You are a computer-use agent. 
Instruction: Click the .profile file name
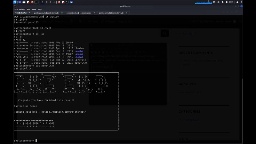[80, 60]
